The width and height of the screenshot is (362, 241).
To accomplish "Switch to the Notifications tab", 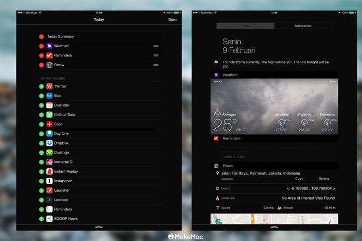I will 303,26.
